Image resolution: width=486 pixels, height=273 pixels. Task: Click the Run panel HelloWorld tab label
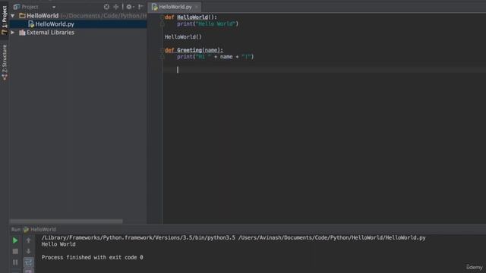click(43, 229)
